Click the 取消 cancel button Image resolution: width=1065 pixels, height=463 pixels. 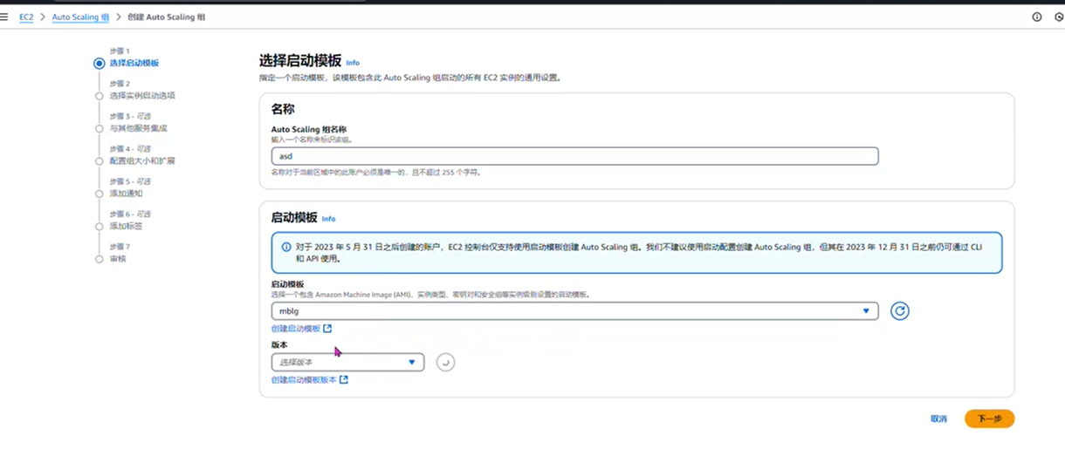(938, 419)
